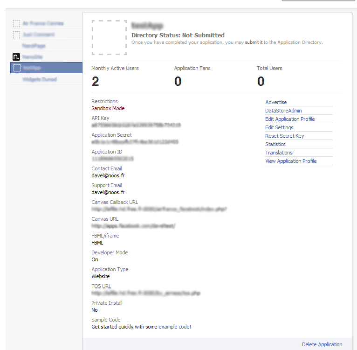Viewport: 357px width, 350px height.
Task: Click Reset Secret Key
Action: click(285, 136)
